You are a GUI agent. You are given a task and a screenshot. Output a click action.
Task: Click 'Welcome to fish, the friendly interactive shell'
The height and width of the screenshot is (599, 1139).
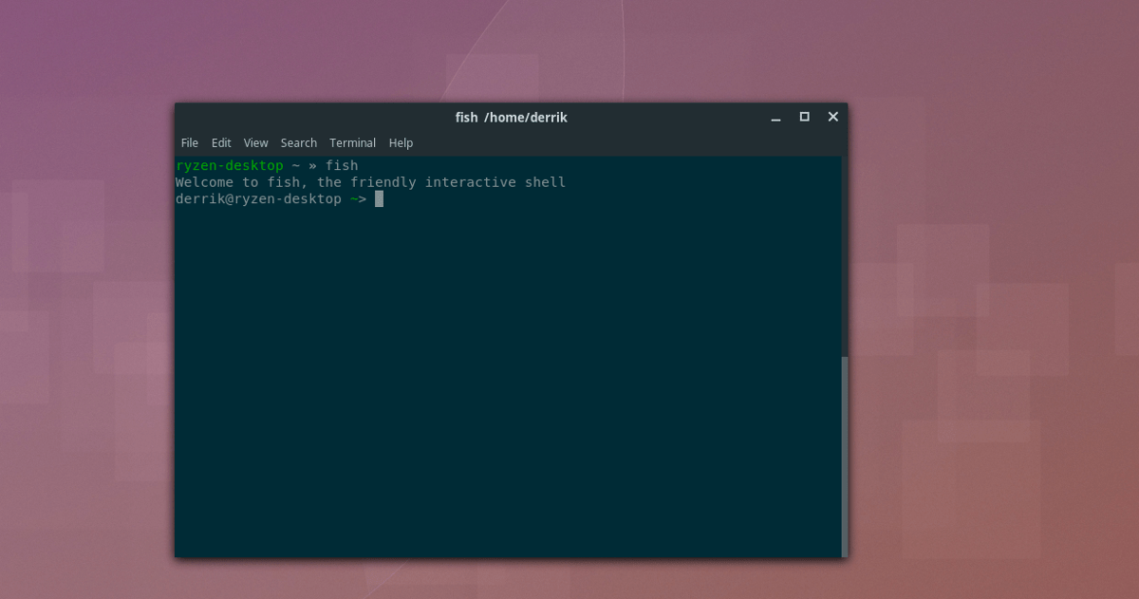[x=370, y=182]
